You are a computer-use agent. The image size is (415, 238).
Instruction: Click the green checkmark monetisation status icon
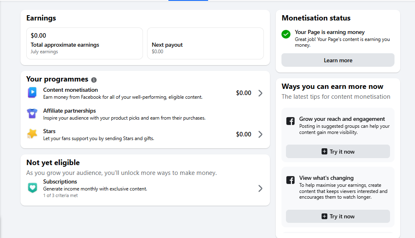pos(286,34)
